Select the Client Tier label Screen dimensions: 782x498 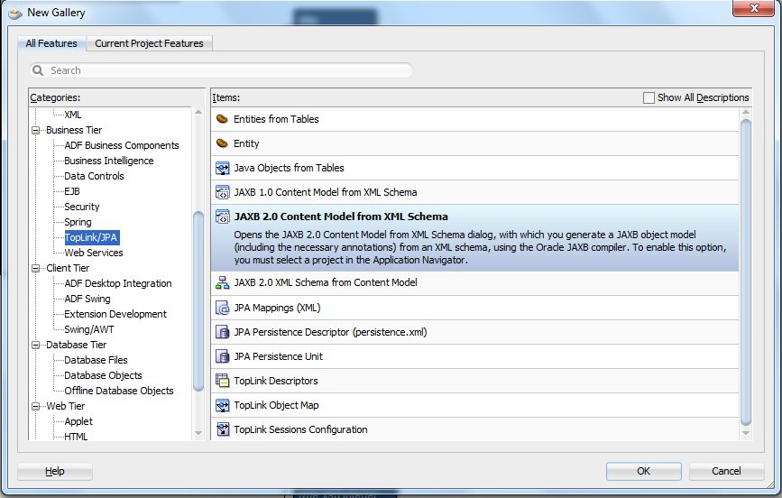click(68, 269)
